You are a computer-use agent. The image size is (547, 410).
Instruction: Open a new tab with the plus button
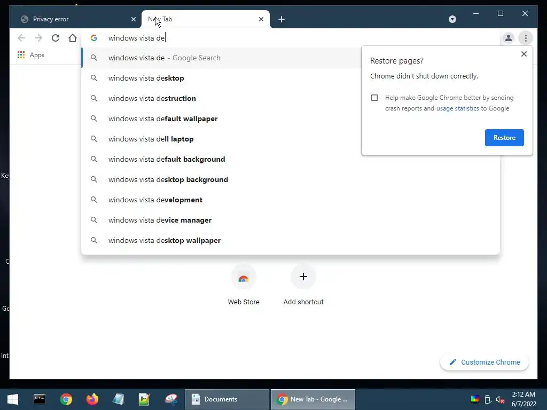(282, 19)
